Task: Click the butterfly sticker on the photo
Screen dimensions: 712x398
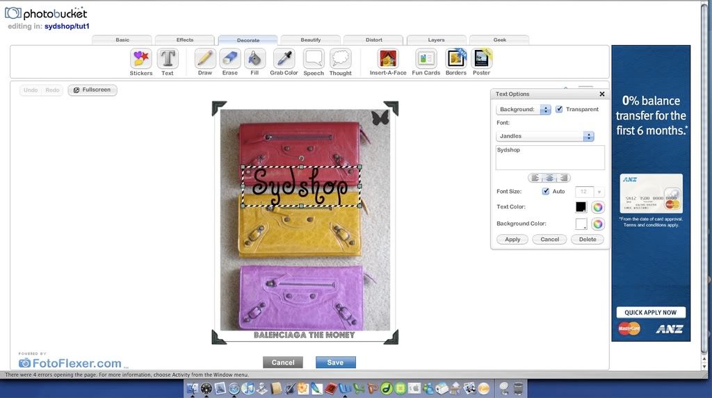Action: click(380, 118)
